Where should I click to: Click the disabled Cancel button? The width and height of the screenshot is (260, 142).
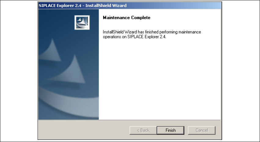tap(202, 130)
